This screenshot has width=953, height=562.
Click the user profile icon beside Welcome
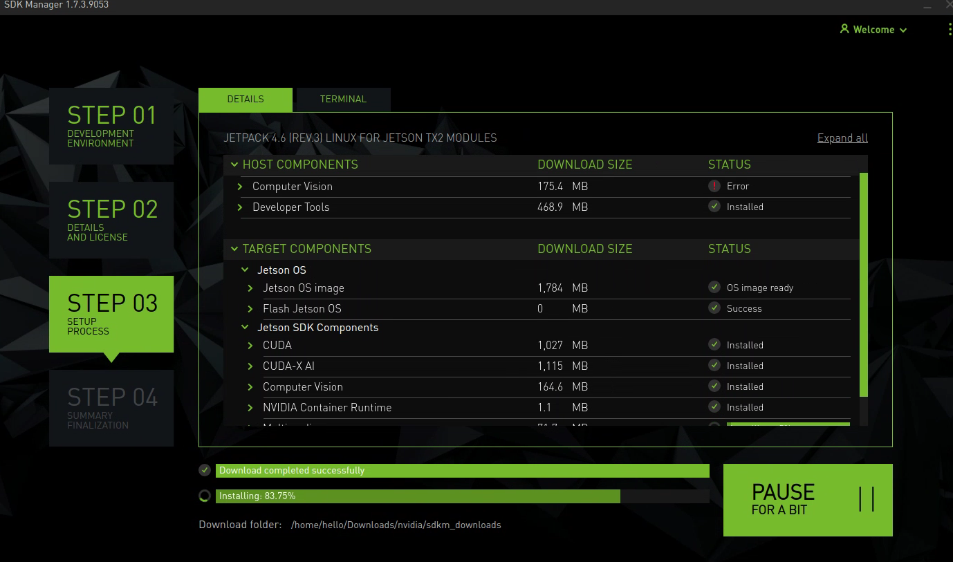click(844, 29)
